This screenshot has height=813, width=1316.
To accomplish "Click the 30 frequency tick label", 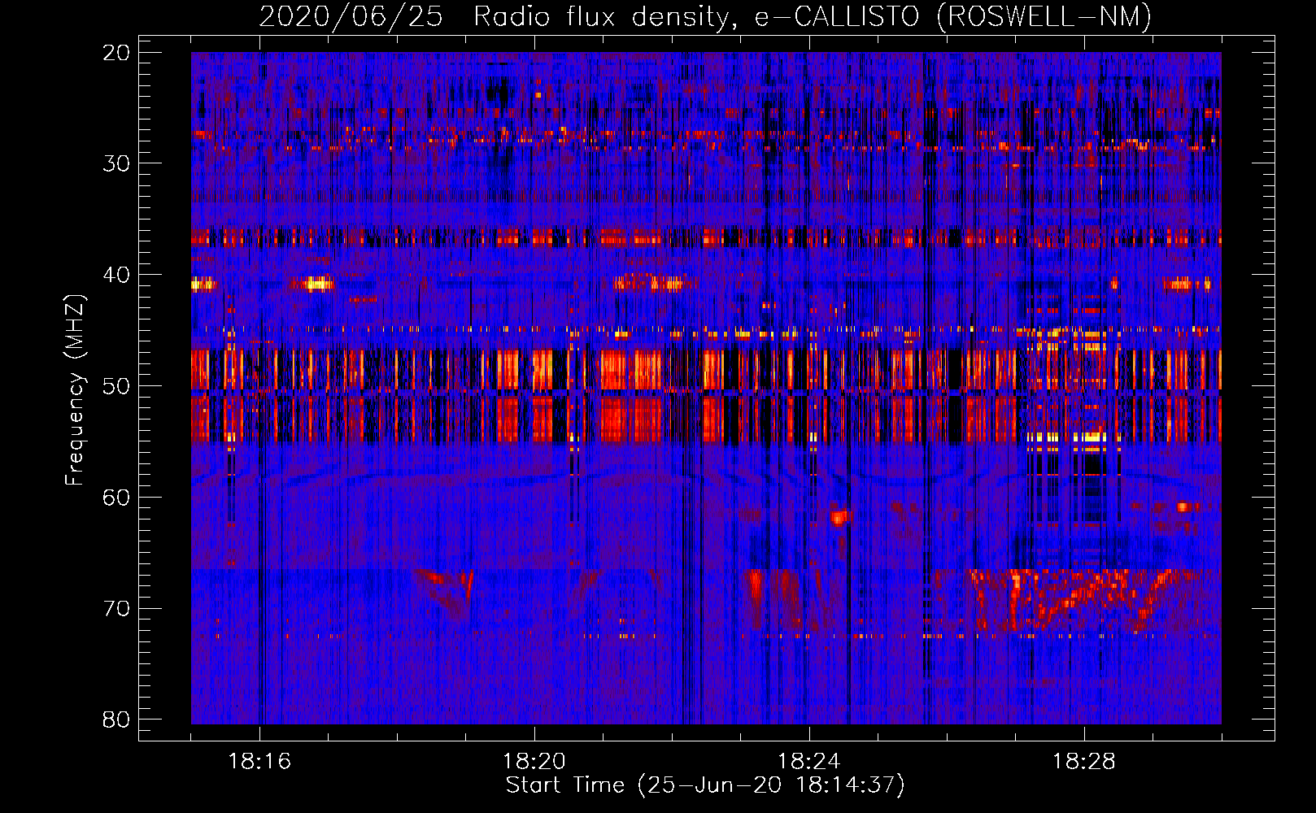I will (x=117, y=163).
